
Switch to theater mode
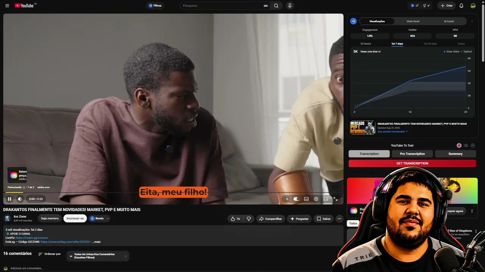(325, 199)
